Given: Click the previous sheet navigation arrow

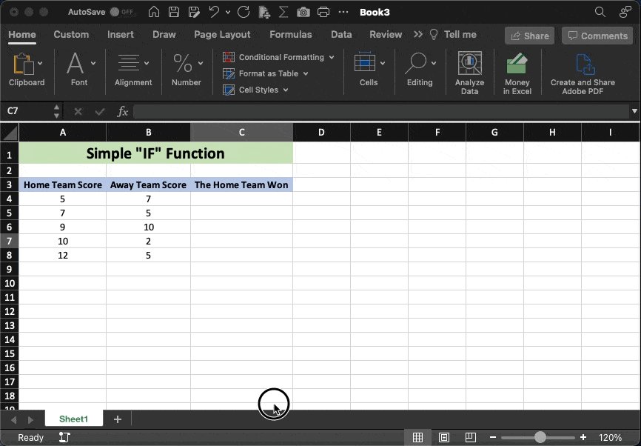Looking at the screenshot, I should click(13, 420).
